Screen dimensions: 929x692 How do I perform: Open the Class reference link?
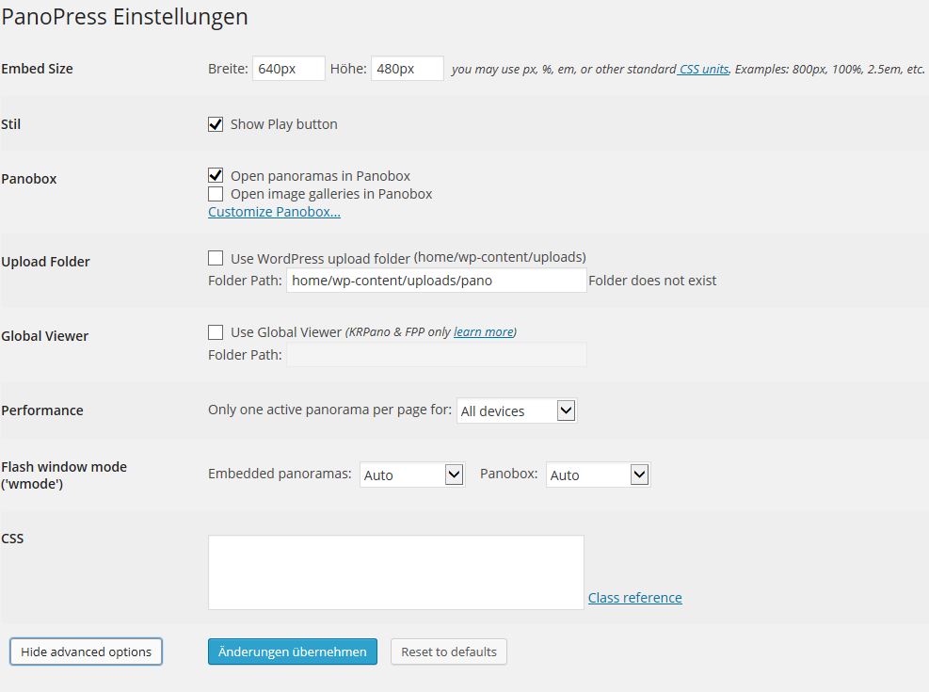point(634,598)
